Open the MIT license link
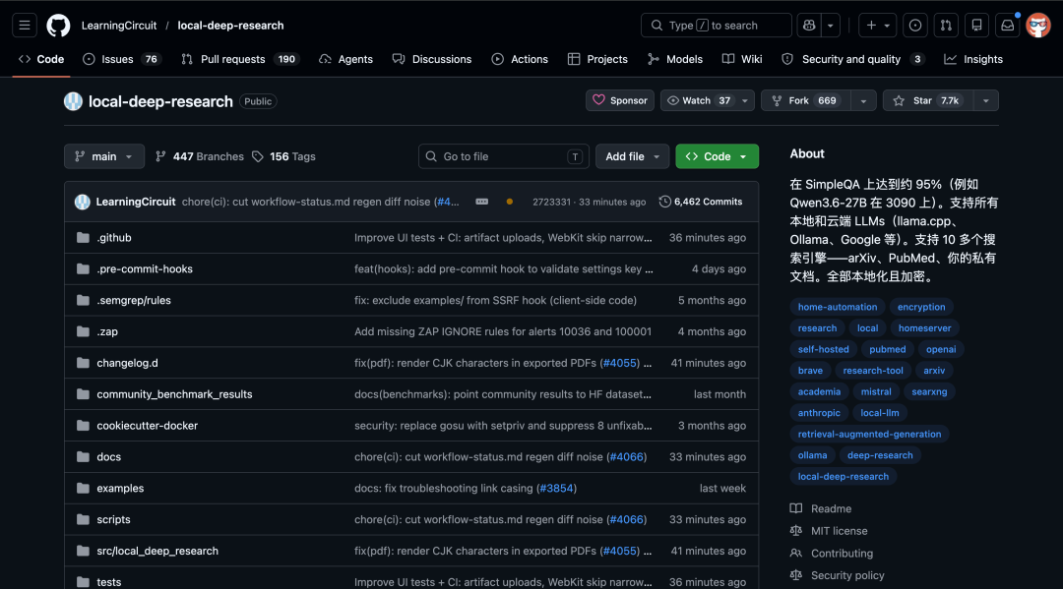 [829, 531]
